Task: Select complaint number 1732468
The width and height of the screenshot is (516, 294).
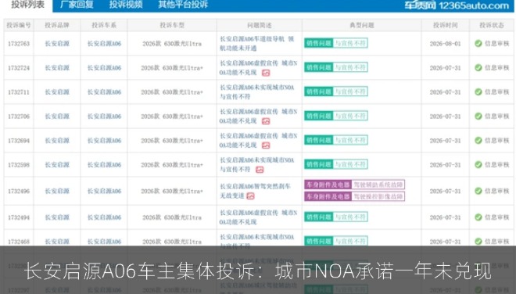Action: [19, 242]
